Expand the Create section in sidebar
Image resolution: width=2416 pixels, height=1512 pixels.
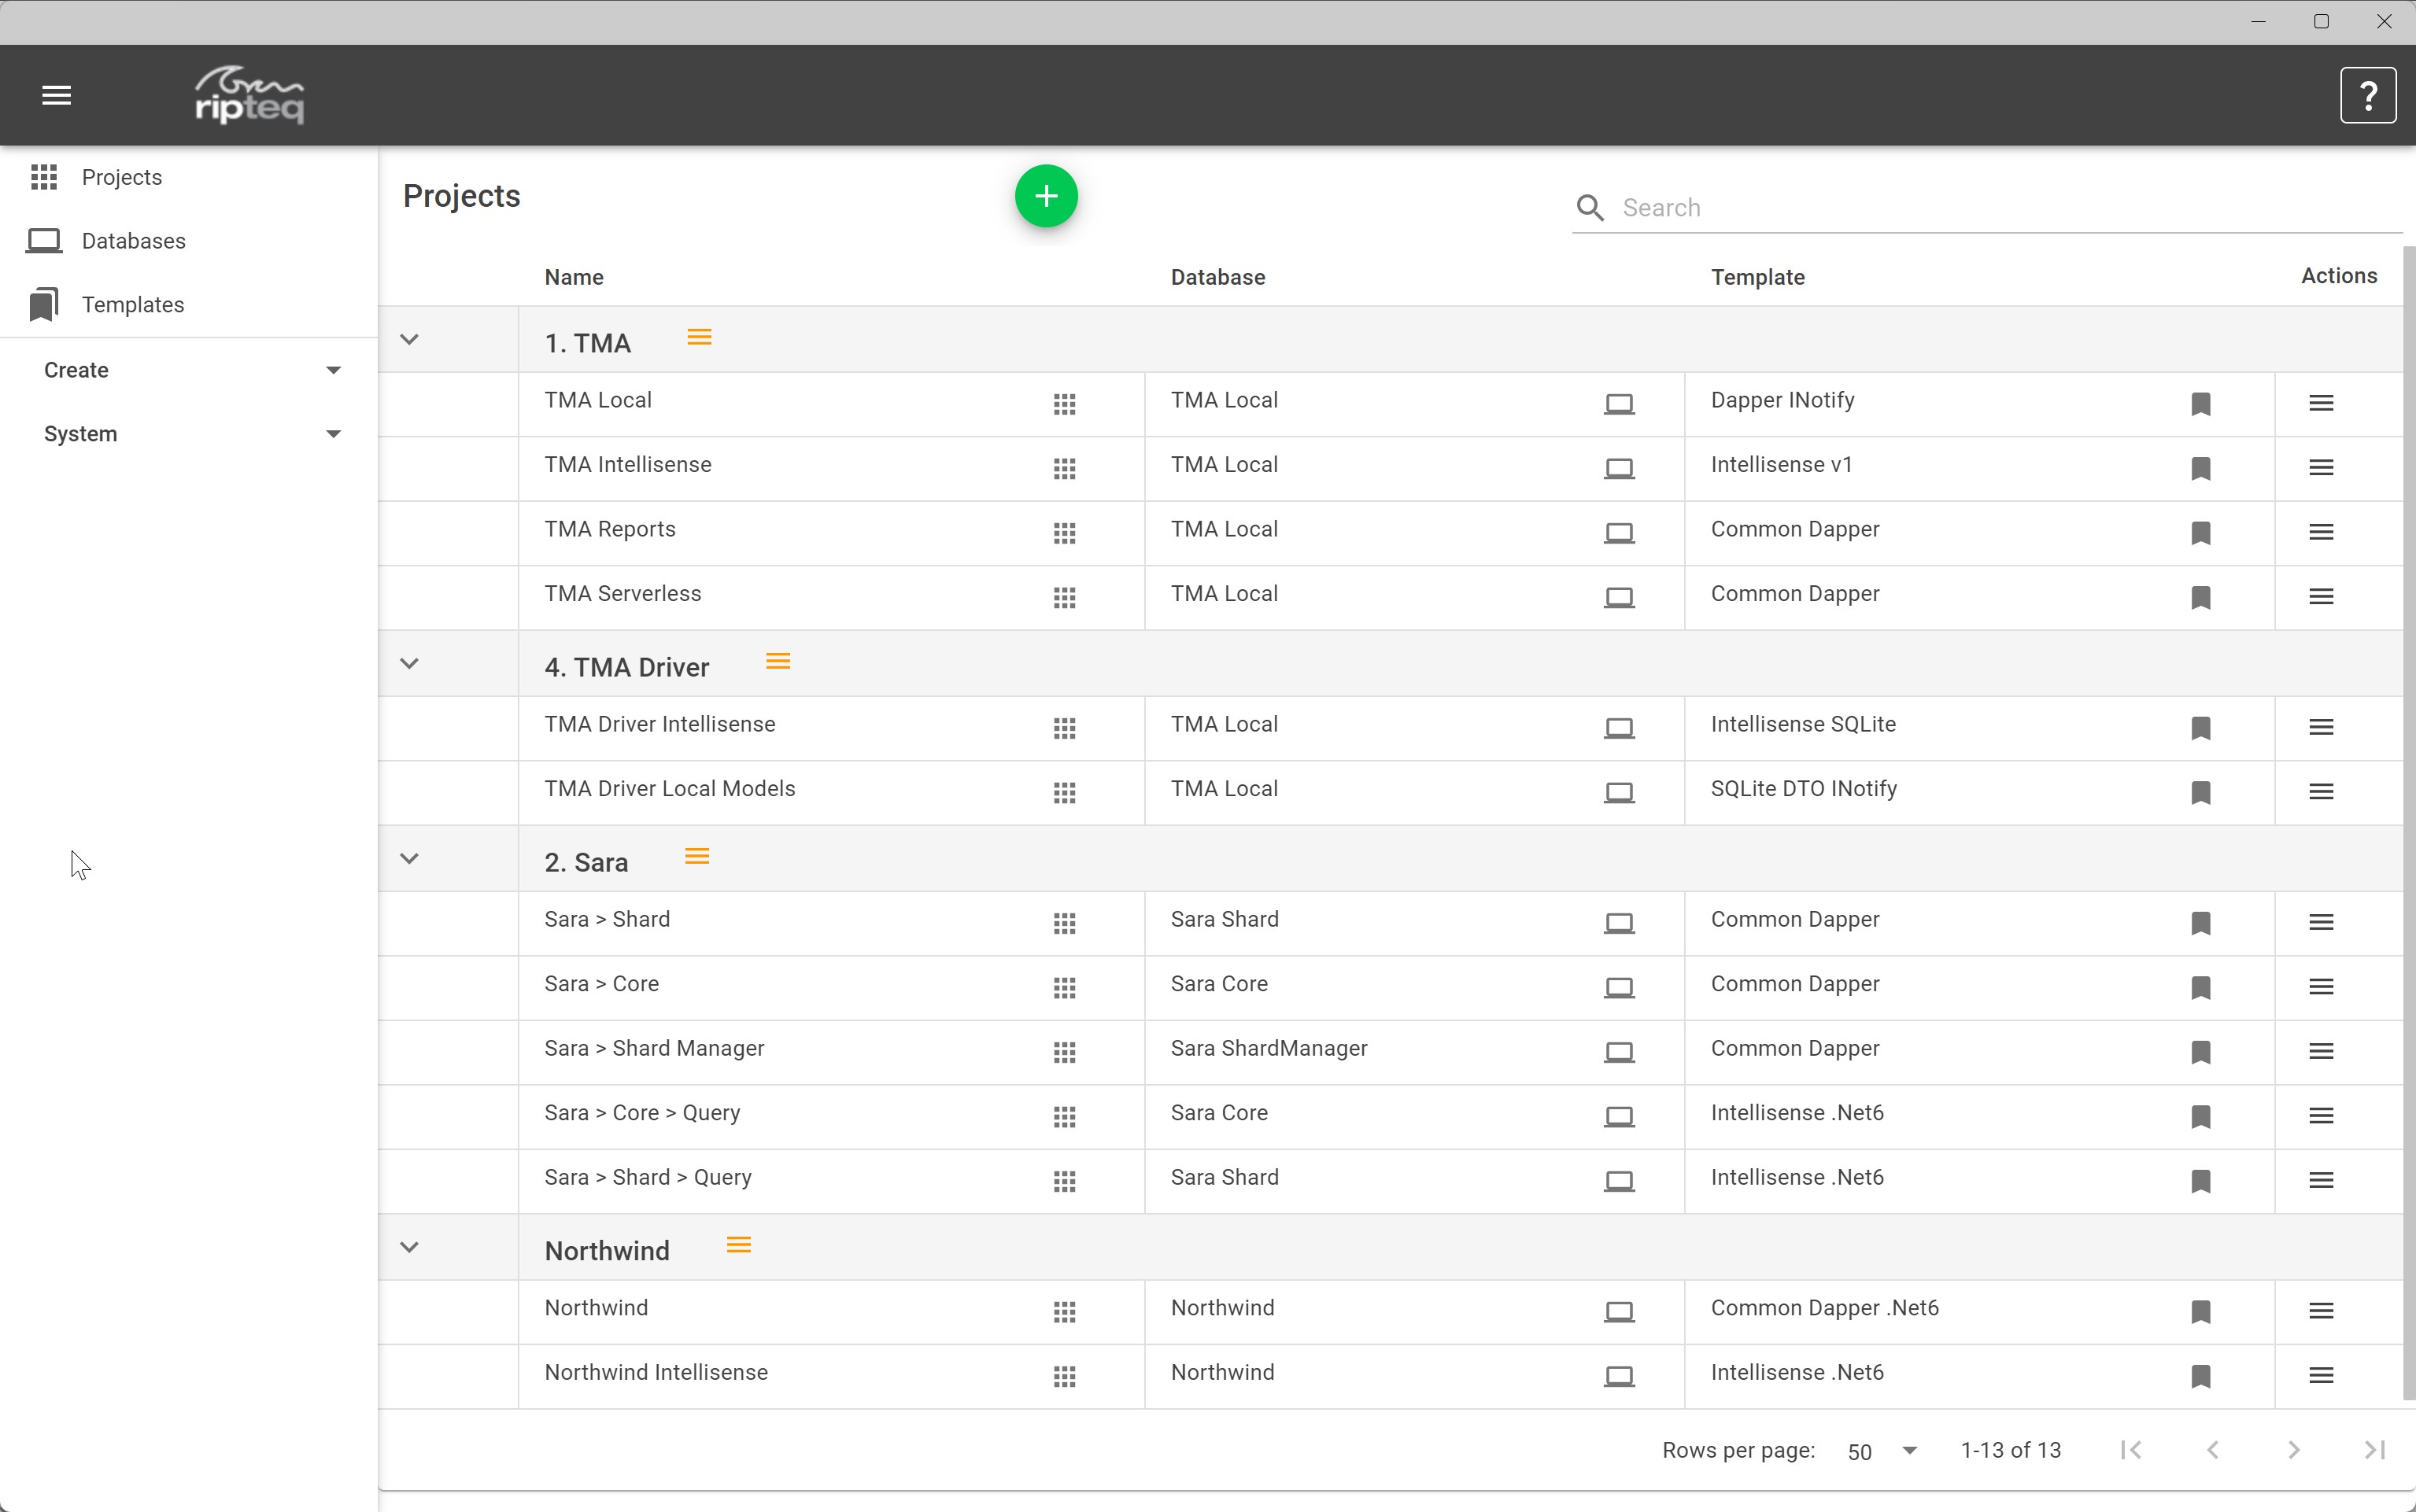[x=190, y=370]
